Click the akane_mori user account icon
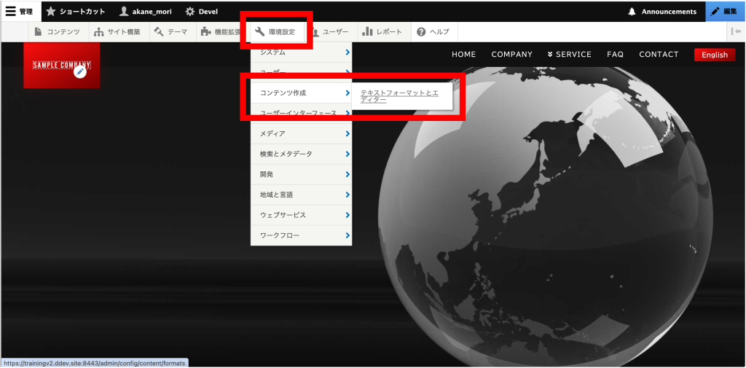The image size is (746, 368). pos(124,11)
